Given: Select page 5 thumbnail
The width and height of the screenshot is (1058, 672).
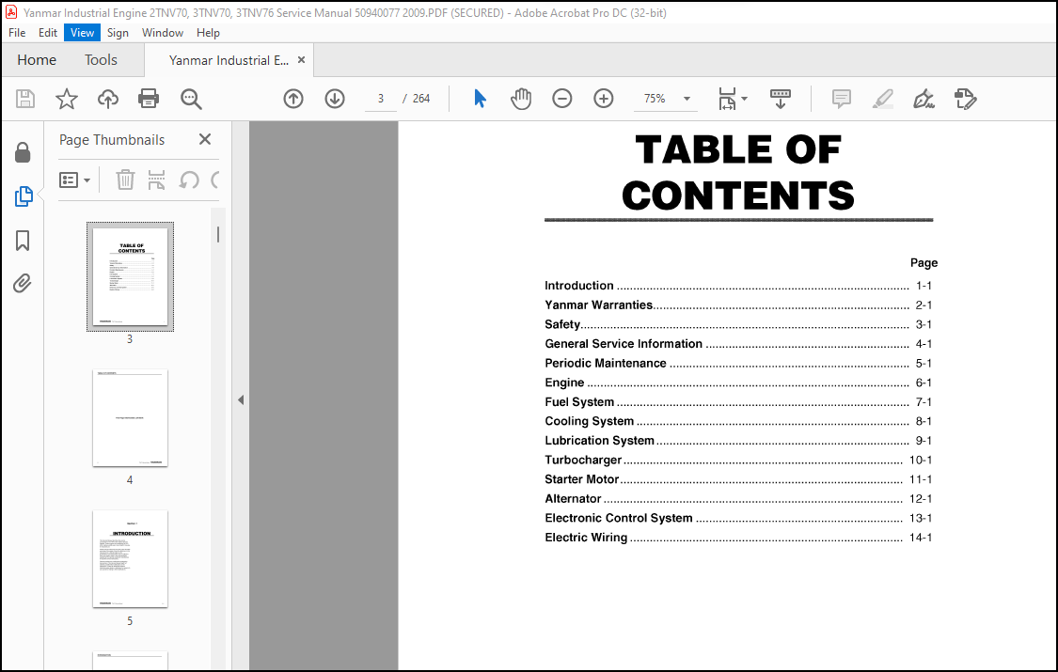Looking at the screenshot, I should [130, 559].
